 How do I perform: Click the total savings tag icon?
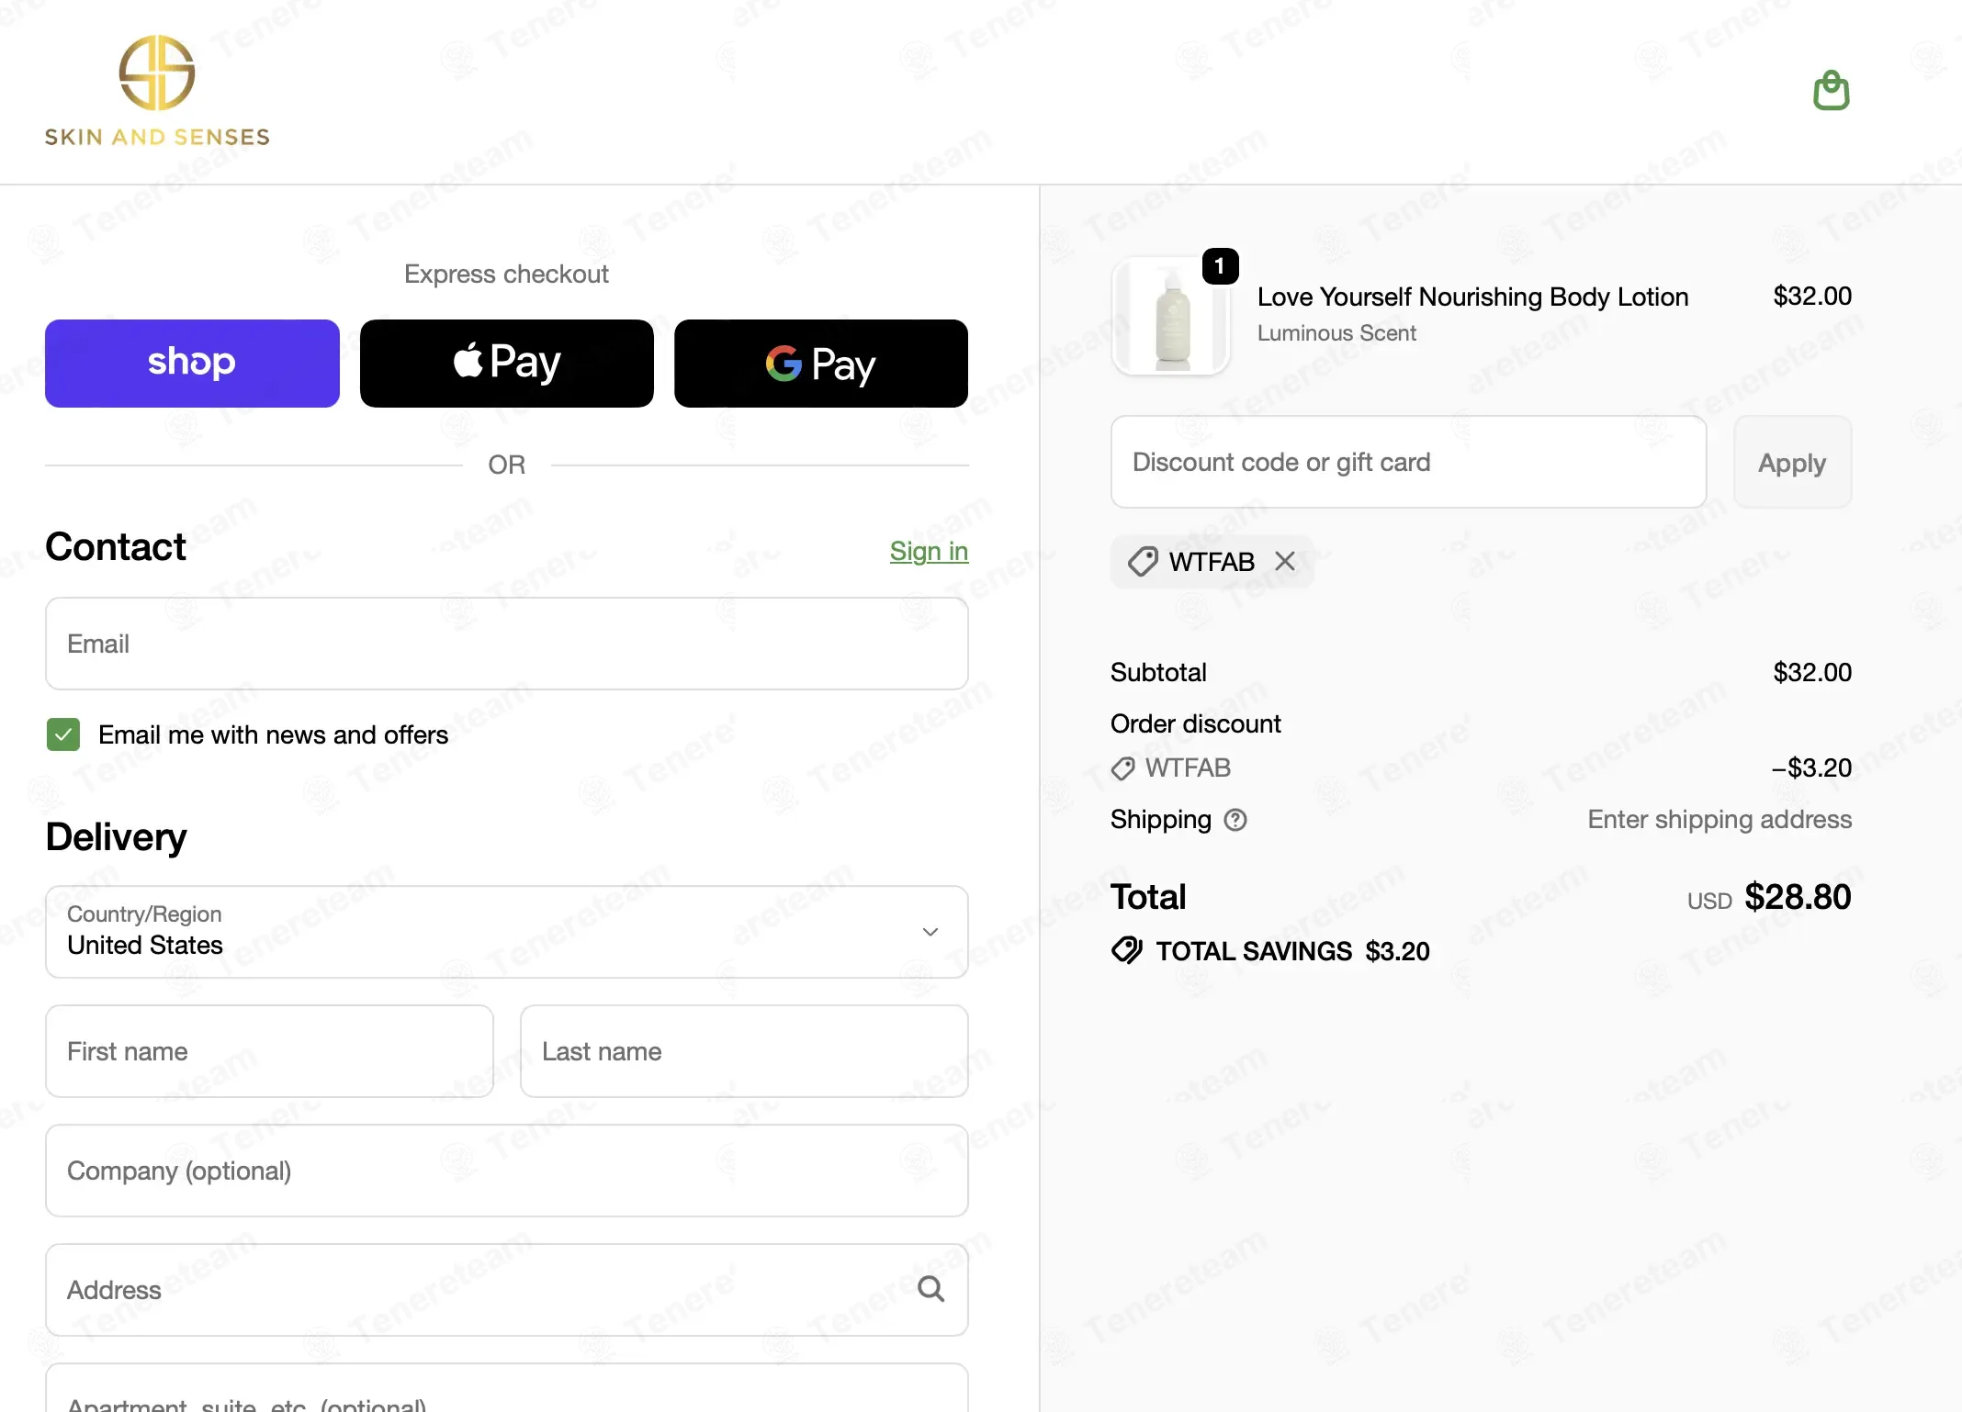(1127, 950)
